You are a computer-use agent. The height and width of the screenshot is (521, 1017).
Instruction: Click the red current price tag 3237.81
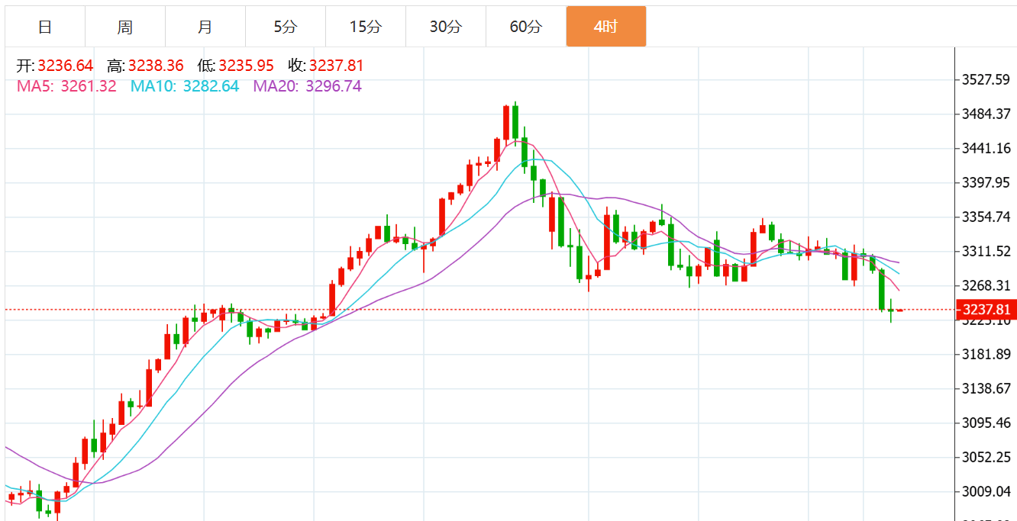pyautogui.click(x=986, y=310)
